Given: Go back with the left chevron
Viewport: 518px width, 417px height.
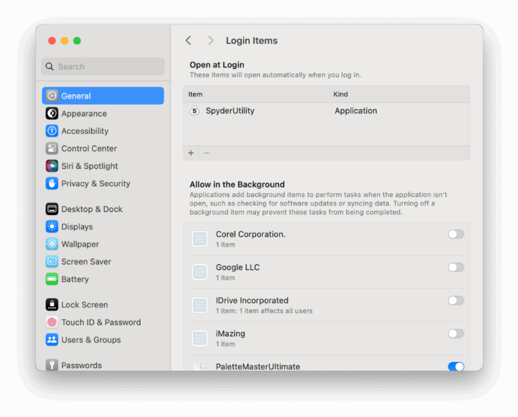Looking at the screenshot, I should click(188, 41).
